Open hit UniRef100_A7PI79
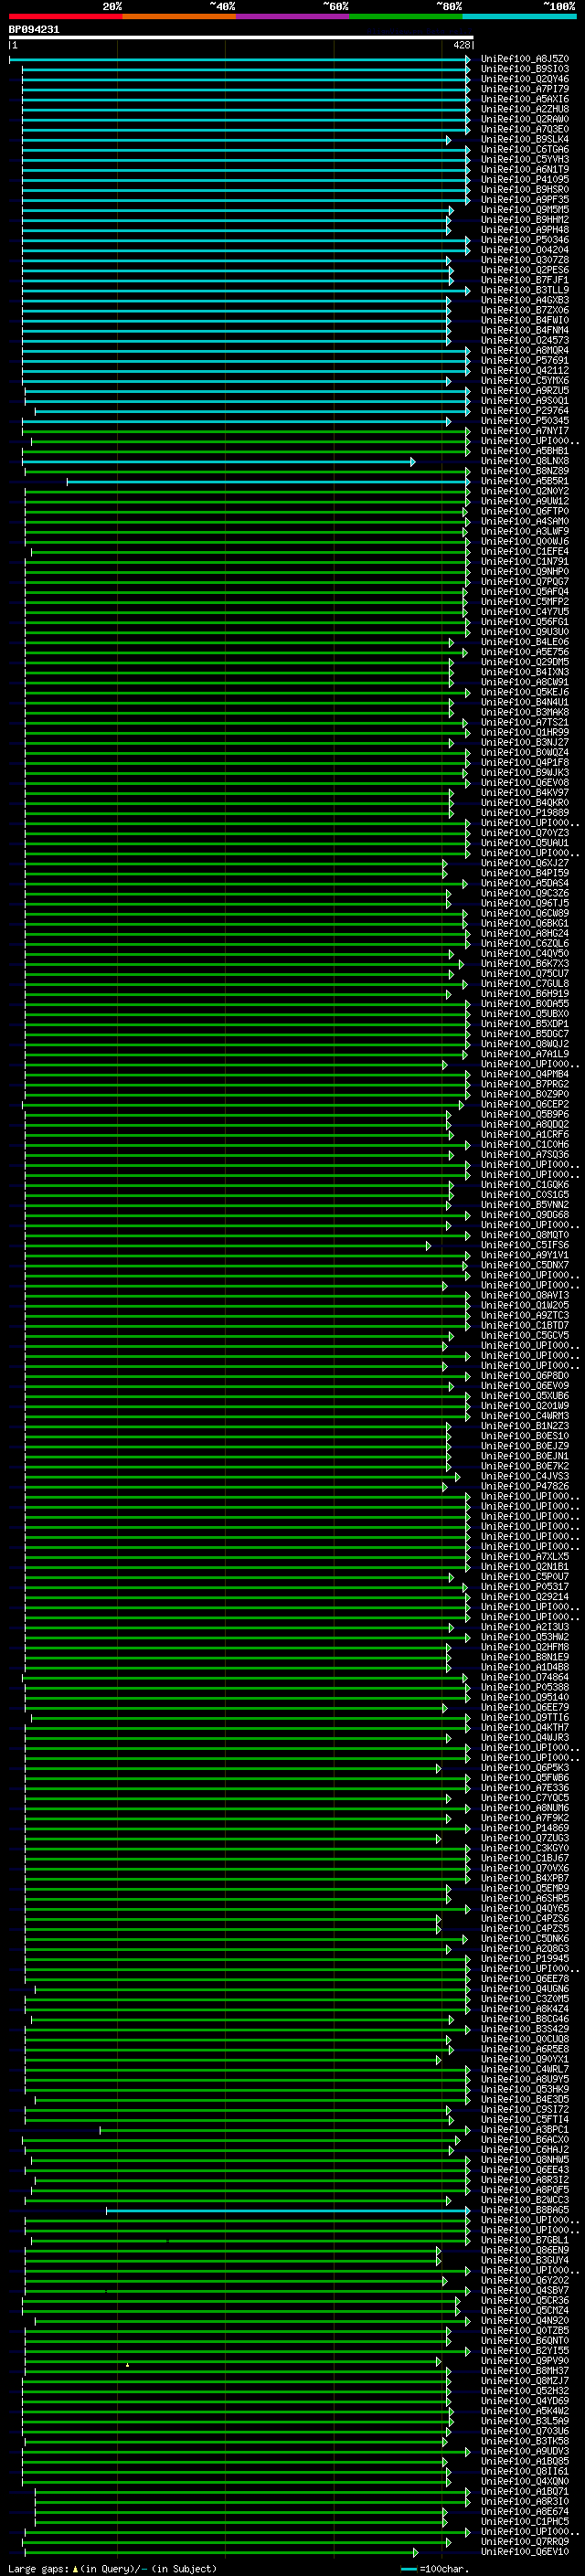 tap(525, 89)
